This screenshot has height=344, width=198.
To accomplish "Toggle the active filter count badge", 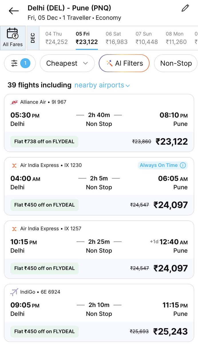I will tap(25, 63).
